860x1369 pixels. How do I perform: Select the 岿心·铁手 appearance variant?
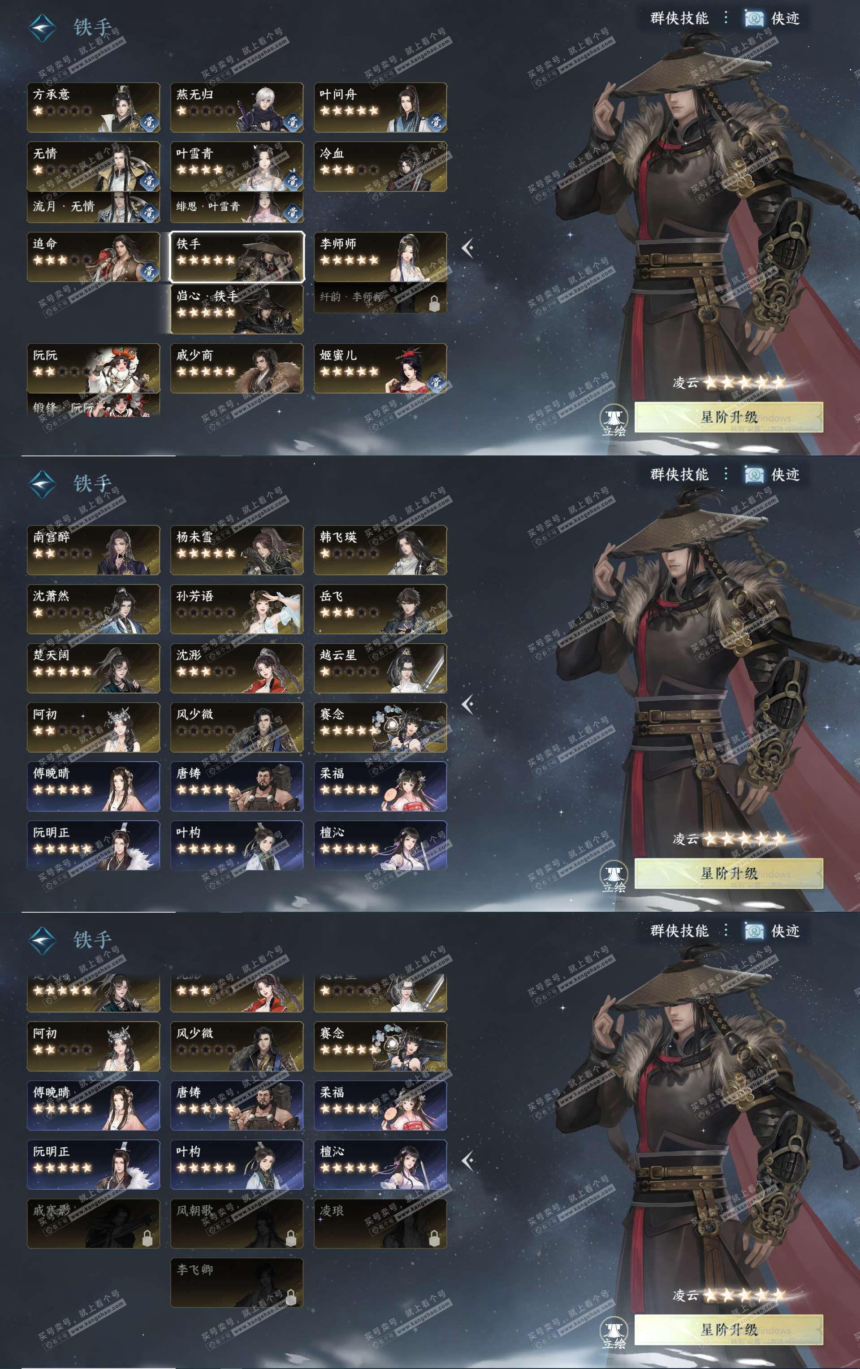(237, 309)
